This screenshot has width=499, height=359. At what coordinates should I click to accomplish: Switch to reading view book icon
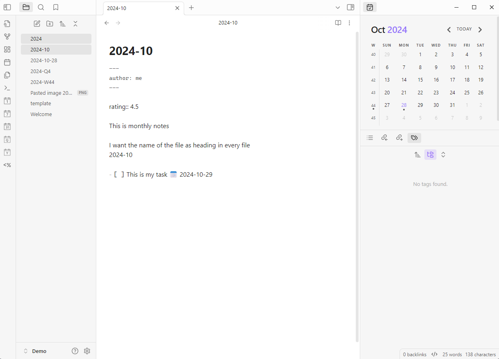338,23
